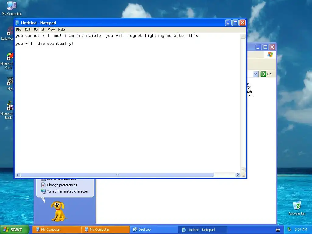Viewport: 312px width, 234px height.
Task: Click the Turn off animated character icon
Action: [43, 191]
